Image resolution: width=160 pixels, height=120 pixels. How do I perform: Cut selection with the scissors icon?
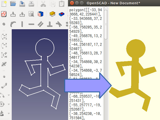[43, 4]
